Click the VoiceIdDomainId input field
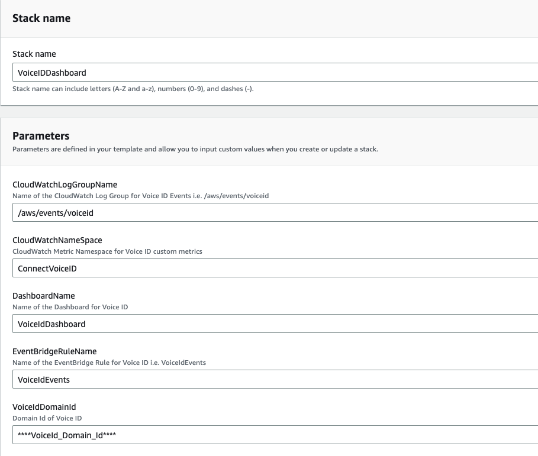 click(275, 434)
